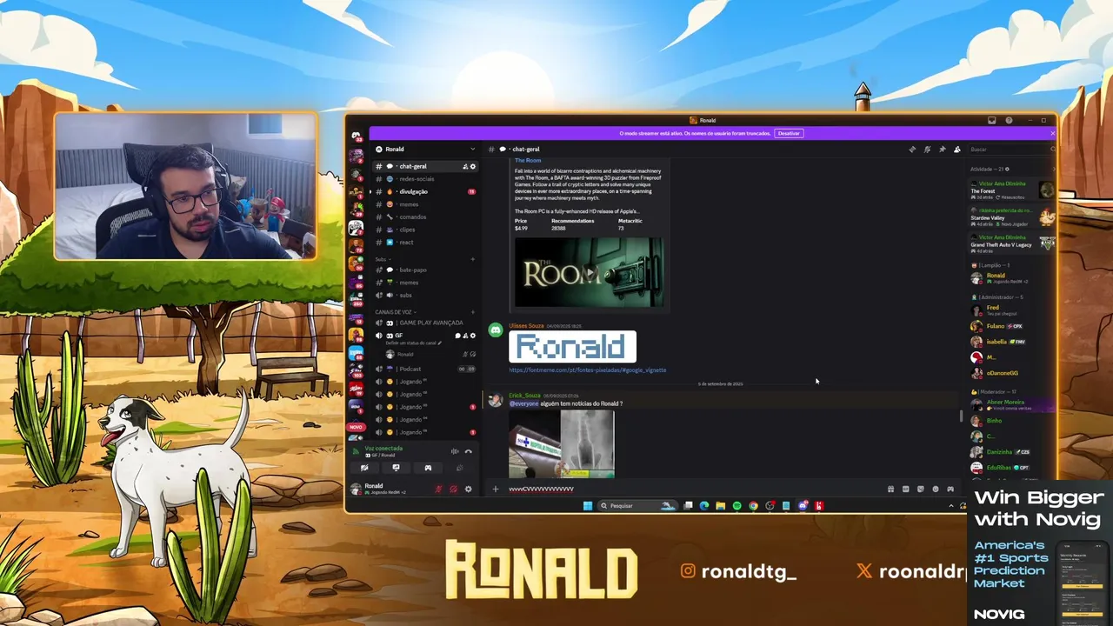Image resolution: width=1113 pixels, height=626 pixels.
Task: Open the emoji picker
Action: click(935, 489)
